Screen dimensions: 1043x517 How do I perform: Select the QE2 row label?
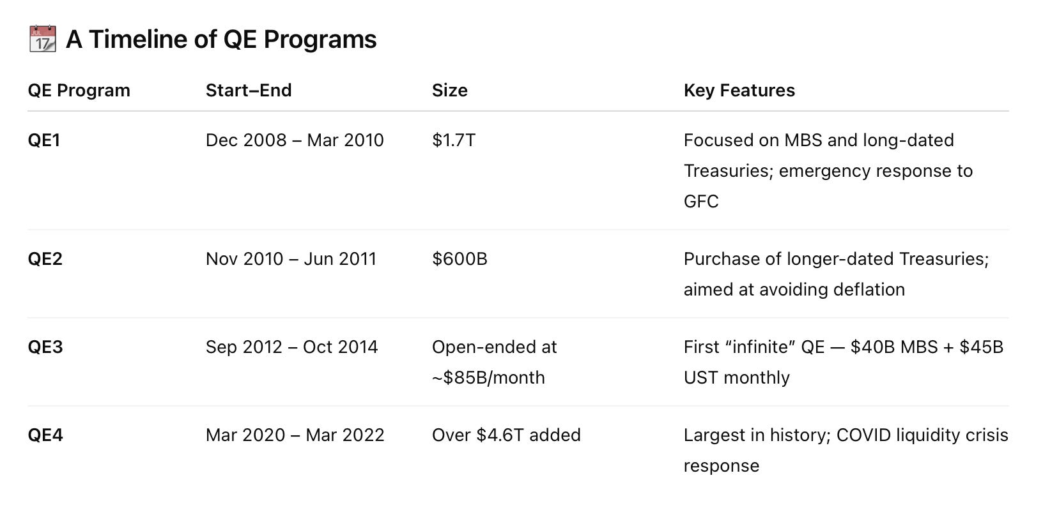(x=45, y=259)
